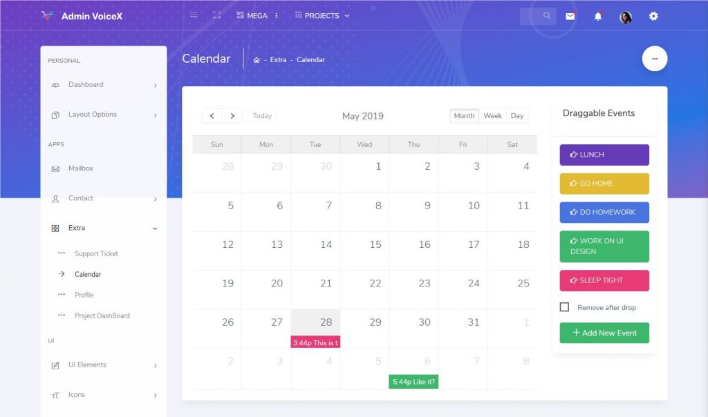Switch calendar to Day view
708x417 pixels.
tap(517, 115)
